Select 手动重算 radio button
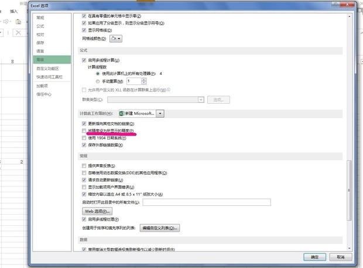The image size is (363, 268). pos(98,82)
